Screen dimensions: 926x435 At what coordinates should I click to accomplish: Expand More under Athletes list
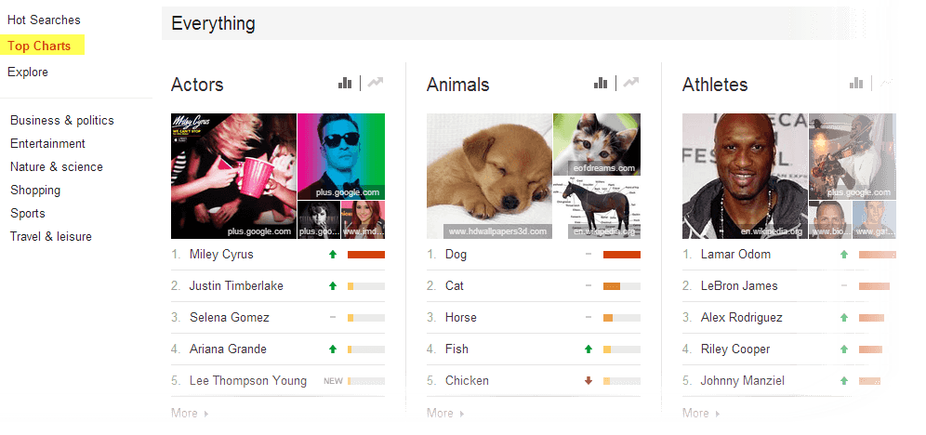tap(701, 414)
